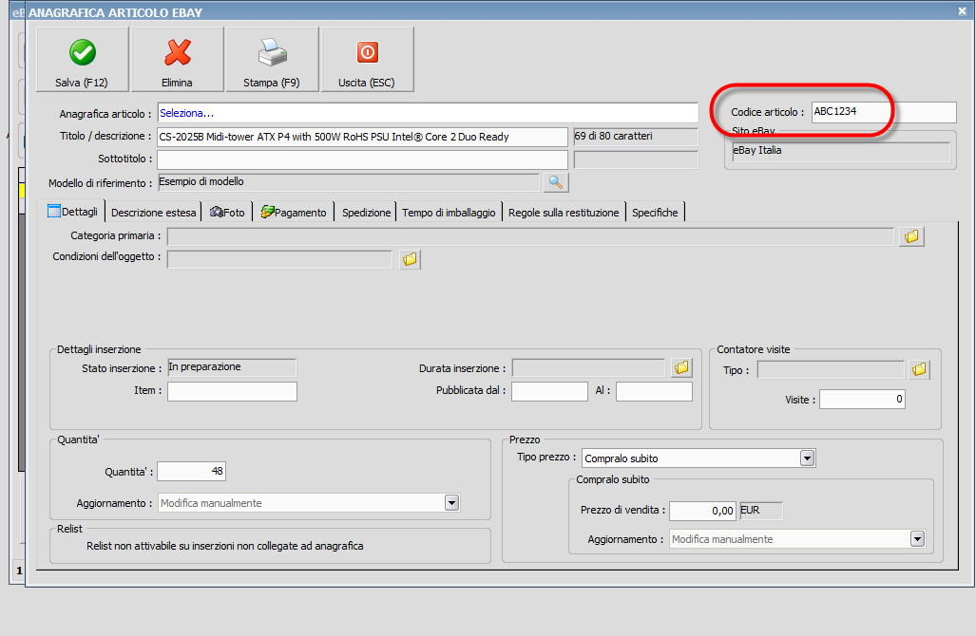976x636 pixels.
Task: Expand the Quantita' Aggiornamento dropdown arrow
Action: tap(452, 502)
